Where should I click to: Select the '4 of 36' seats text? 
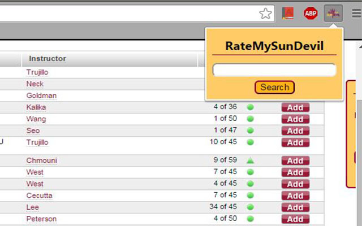click(x=225, y=107)
